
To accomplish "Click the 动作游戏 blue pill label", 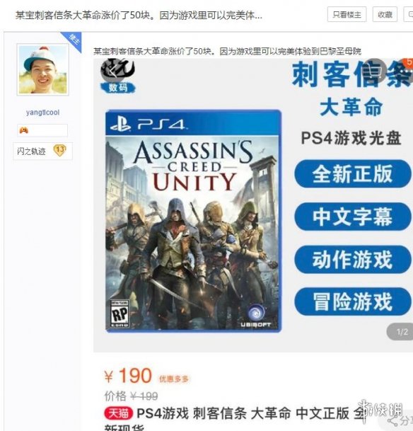I will coord(353,260).
